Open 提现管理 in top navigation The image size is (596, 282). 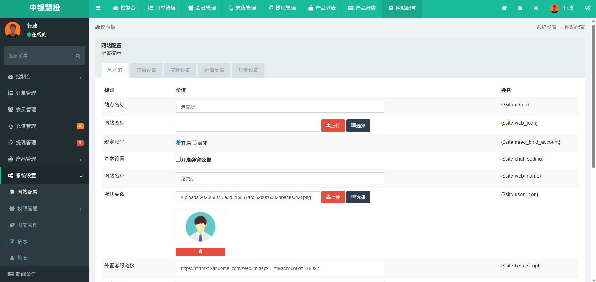(x=282, y=8)
